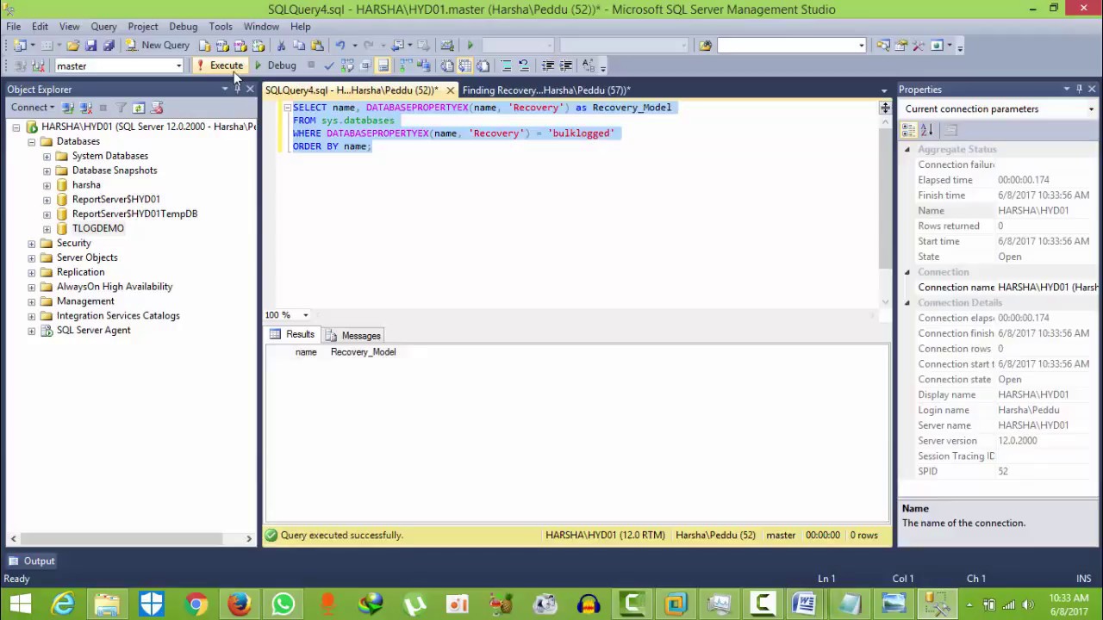Click the Filter funnel icon in Object Explorer
1103x620 pixels.
point(121,108)
